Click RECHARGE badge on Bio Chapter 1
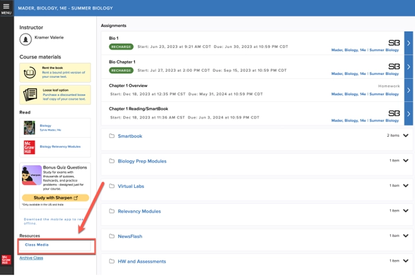Screen dimensions: 415x276 [x=121, y=70]
